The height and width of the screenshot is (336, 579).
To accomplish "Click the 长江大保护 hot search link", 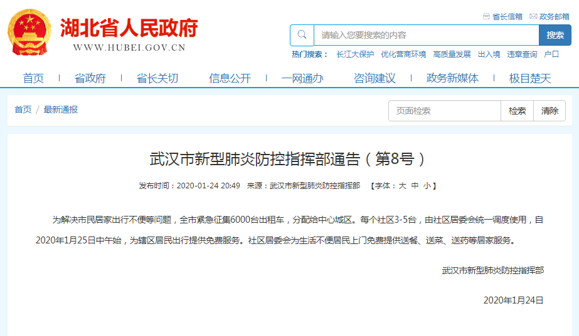I will tap(355, 54).
